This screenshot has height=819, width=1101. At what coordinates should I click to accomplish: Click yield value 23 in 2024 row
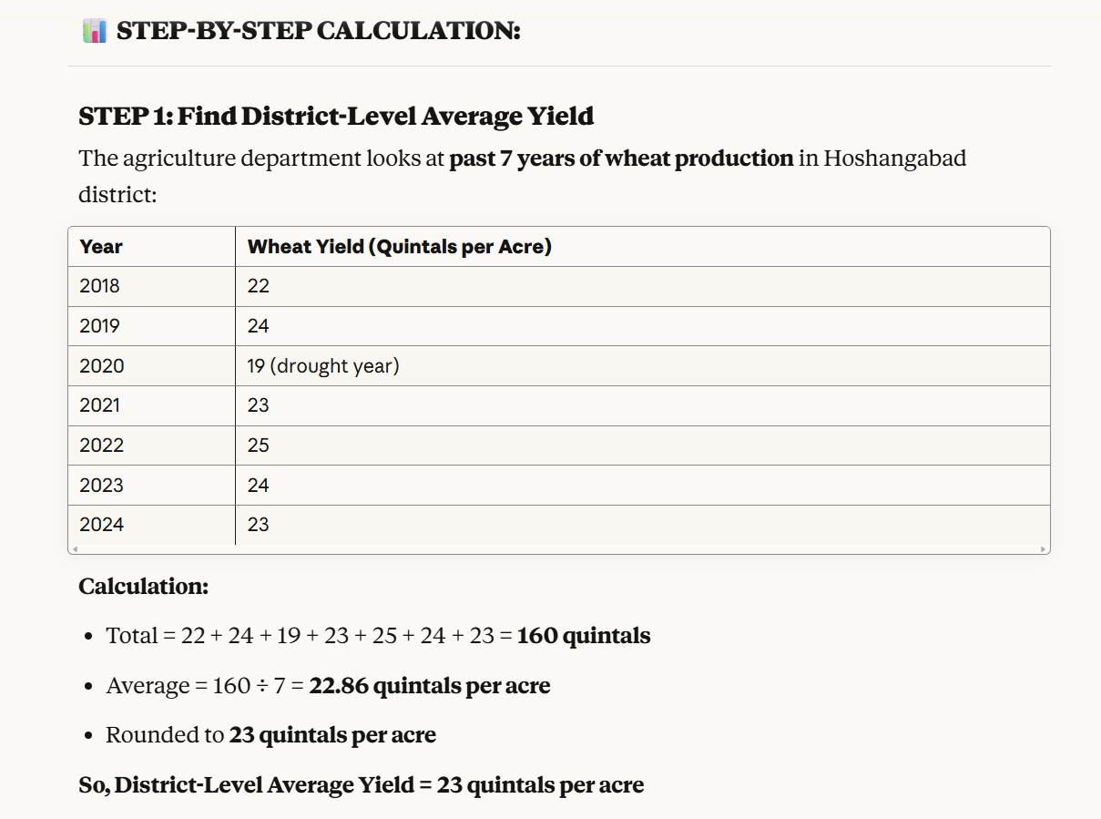click(259, 525)
